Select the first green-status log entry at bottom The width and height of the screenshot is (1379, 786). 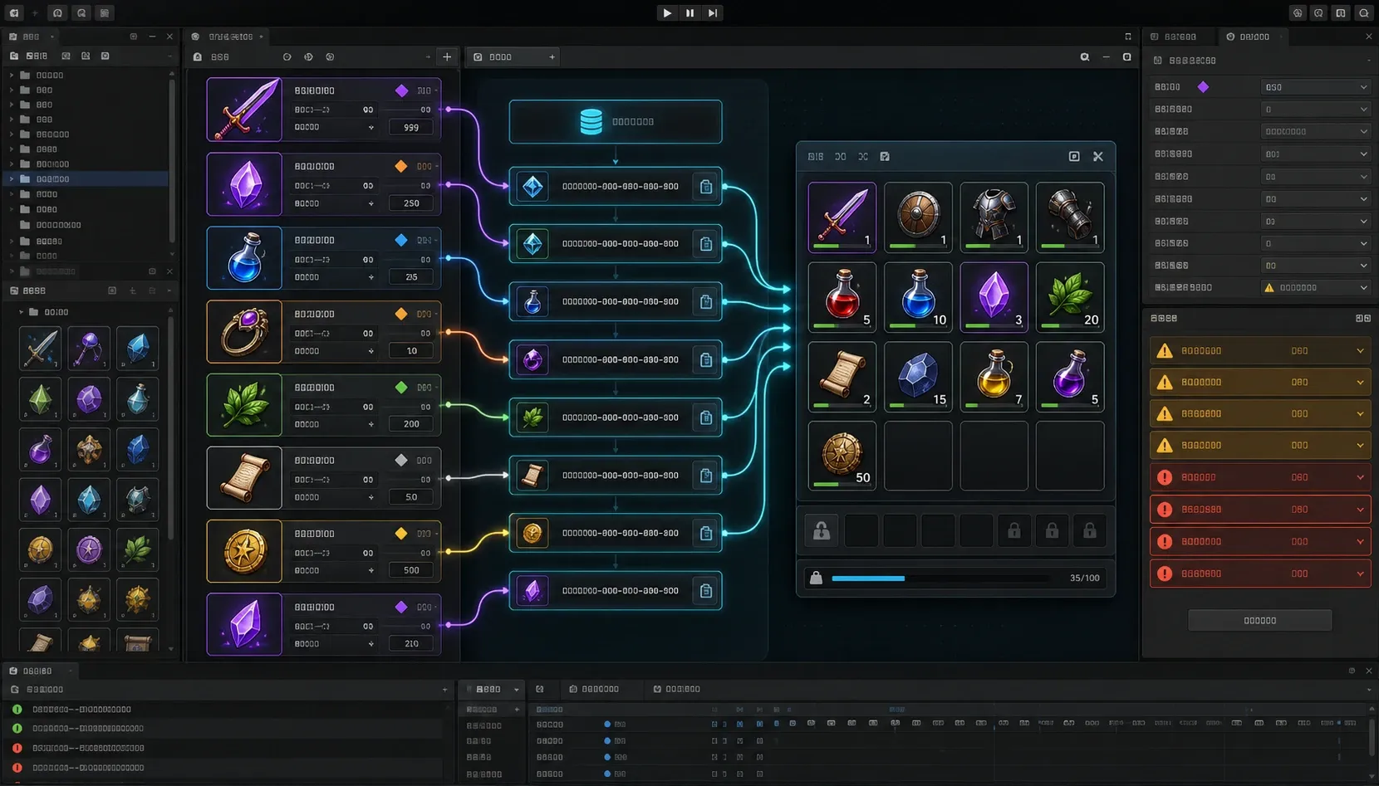coord(224,710)
